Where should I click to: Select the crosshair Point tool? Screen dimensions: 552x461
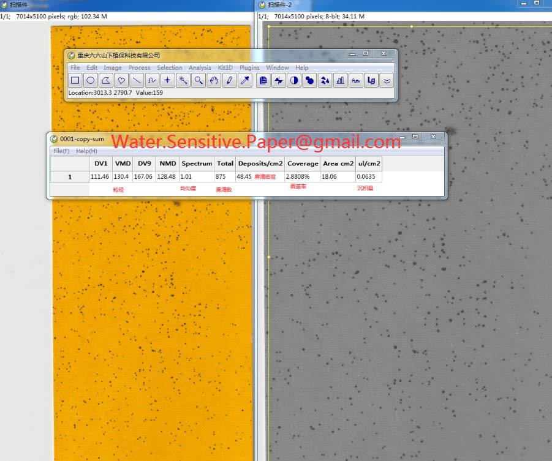[168, 81]
